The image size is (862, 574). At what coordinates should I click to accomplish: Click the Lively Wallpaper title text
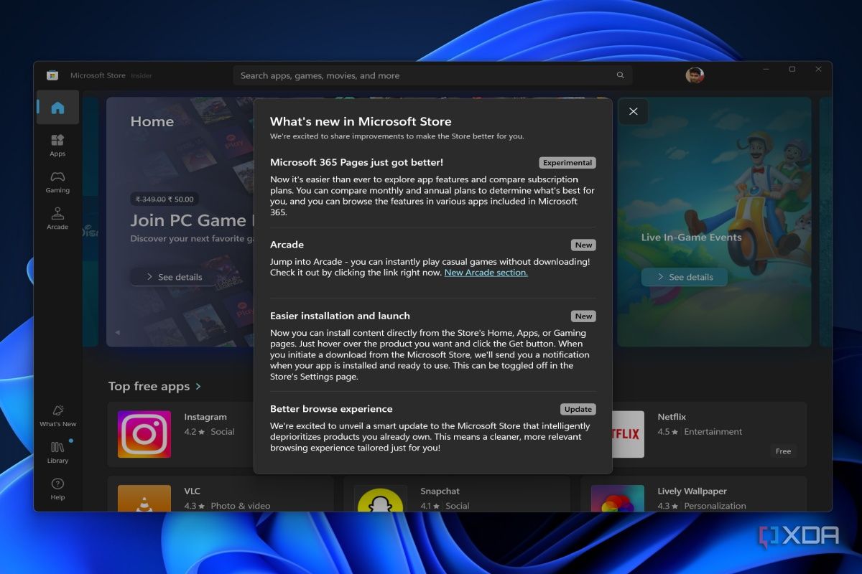coord(692,491)
